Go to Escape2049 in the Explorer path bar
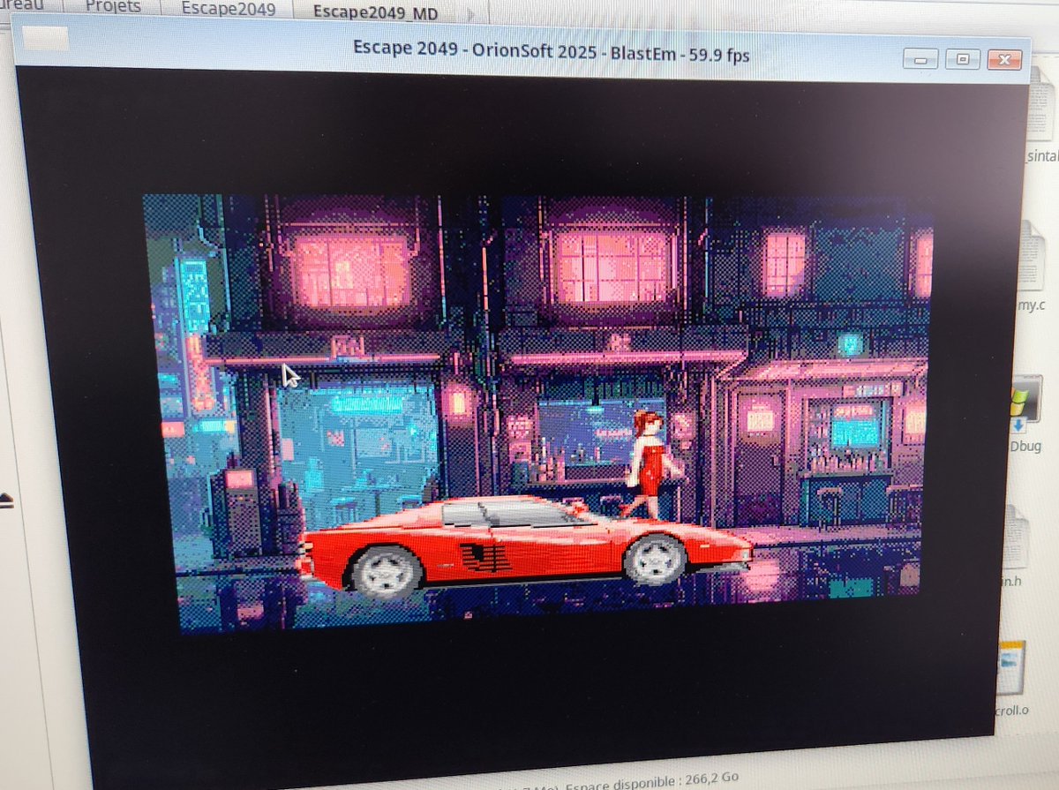 (228, 9)
